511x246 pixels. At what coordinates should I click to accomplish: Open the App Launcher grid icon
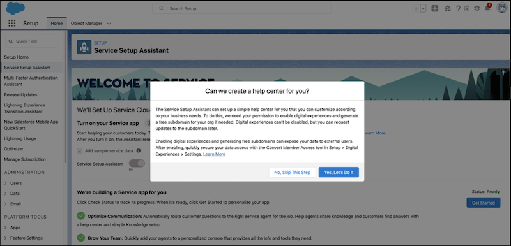11,24
